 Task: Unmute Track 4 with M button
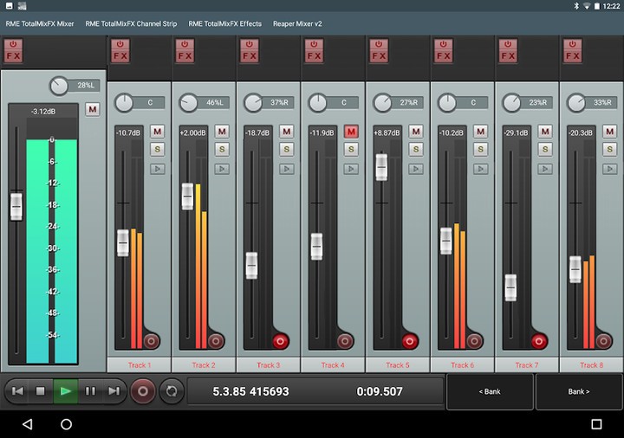point(351,132)
